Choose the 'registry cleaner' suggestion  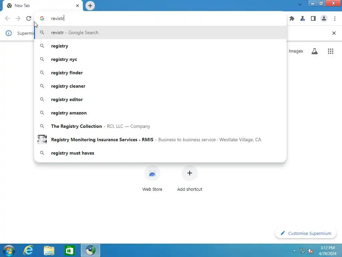(x=160, y=86)
